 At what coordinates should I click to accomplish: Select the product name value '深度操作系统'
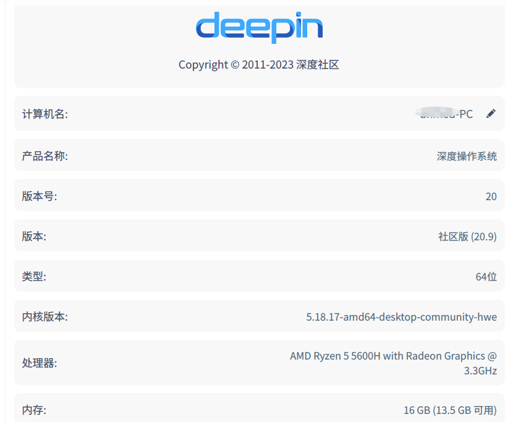pyautogui.click(x=467, y=156)
